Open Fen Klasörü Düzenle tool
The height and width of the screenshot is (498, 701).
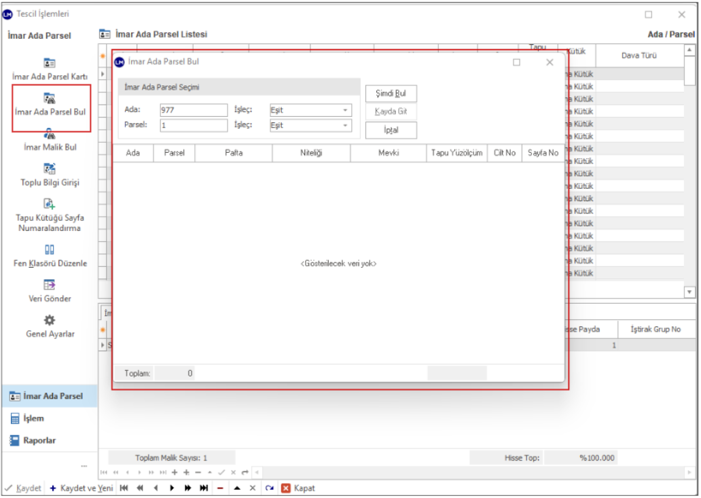pyautogui.click(x=50, y=249)
